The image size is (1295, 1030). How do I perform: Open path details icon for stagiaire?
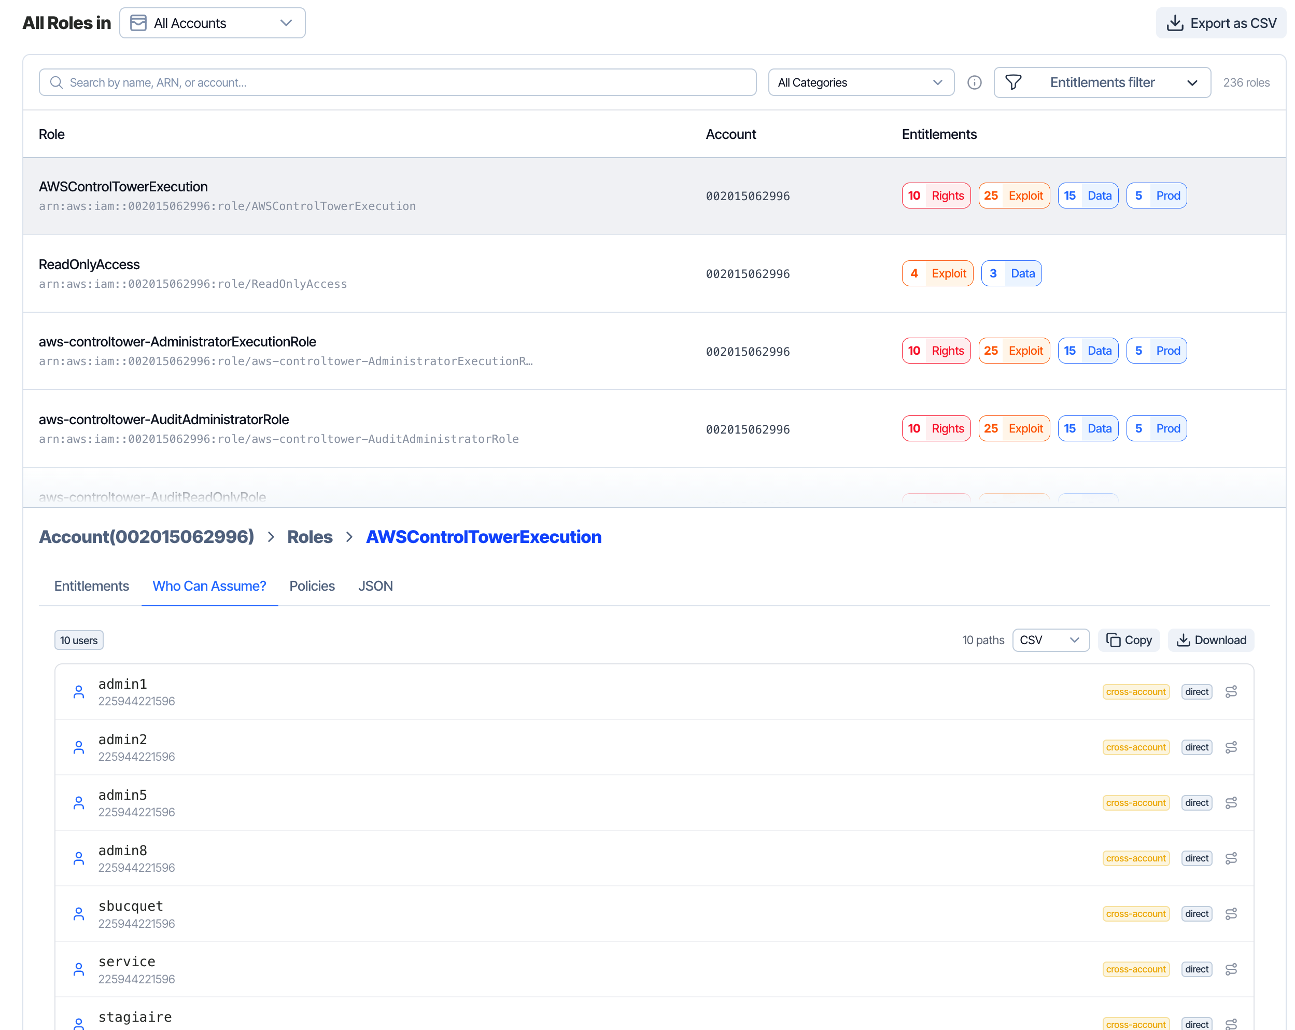click(1231, 1024)
